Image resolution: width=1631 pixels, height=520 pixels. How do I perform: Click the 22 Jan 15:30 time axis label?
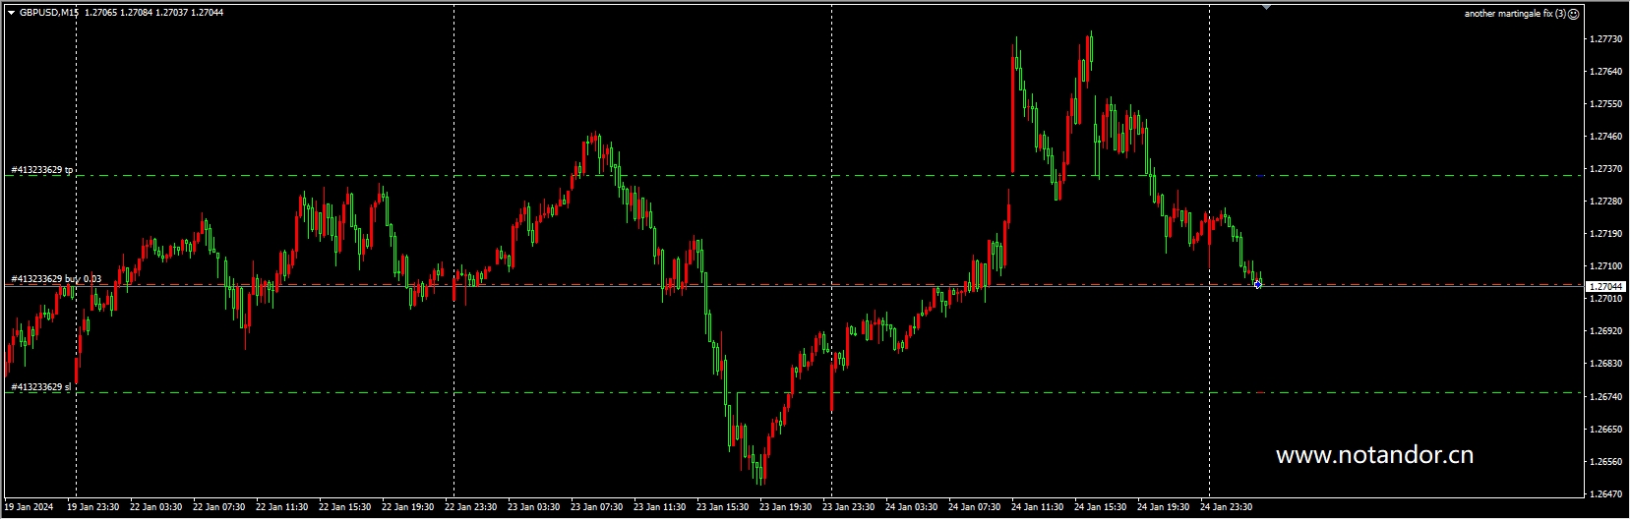click(x=345, y=508)
